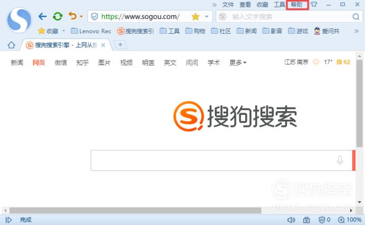Click the horizontal scrollbar thumb

(x=135, y=210)
